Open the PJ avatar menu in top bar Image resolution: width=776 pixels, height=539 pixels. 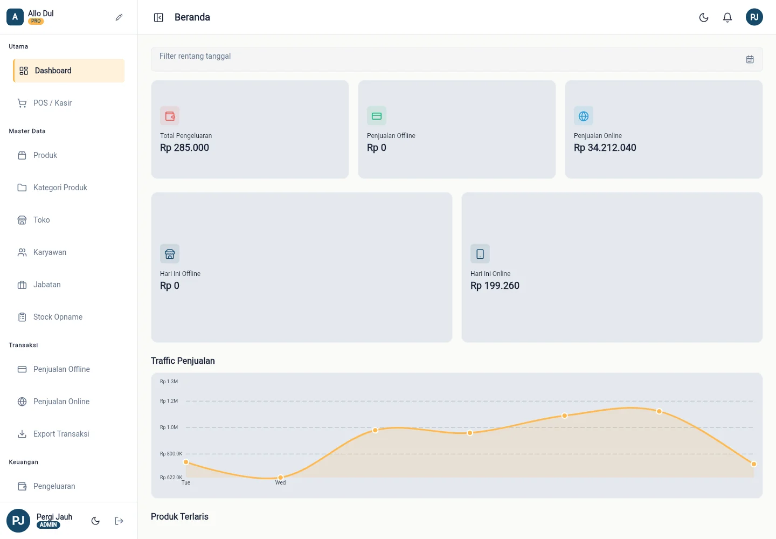tap(754, 17)
